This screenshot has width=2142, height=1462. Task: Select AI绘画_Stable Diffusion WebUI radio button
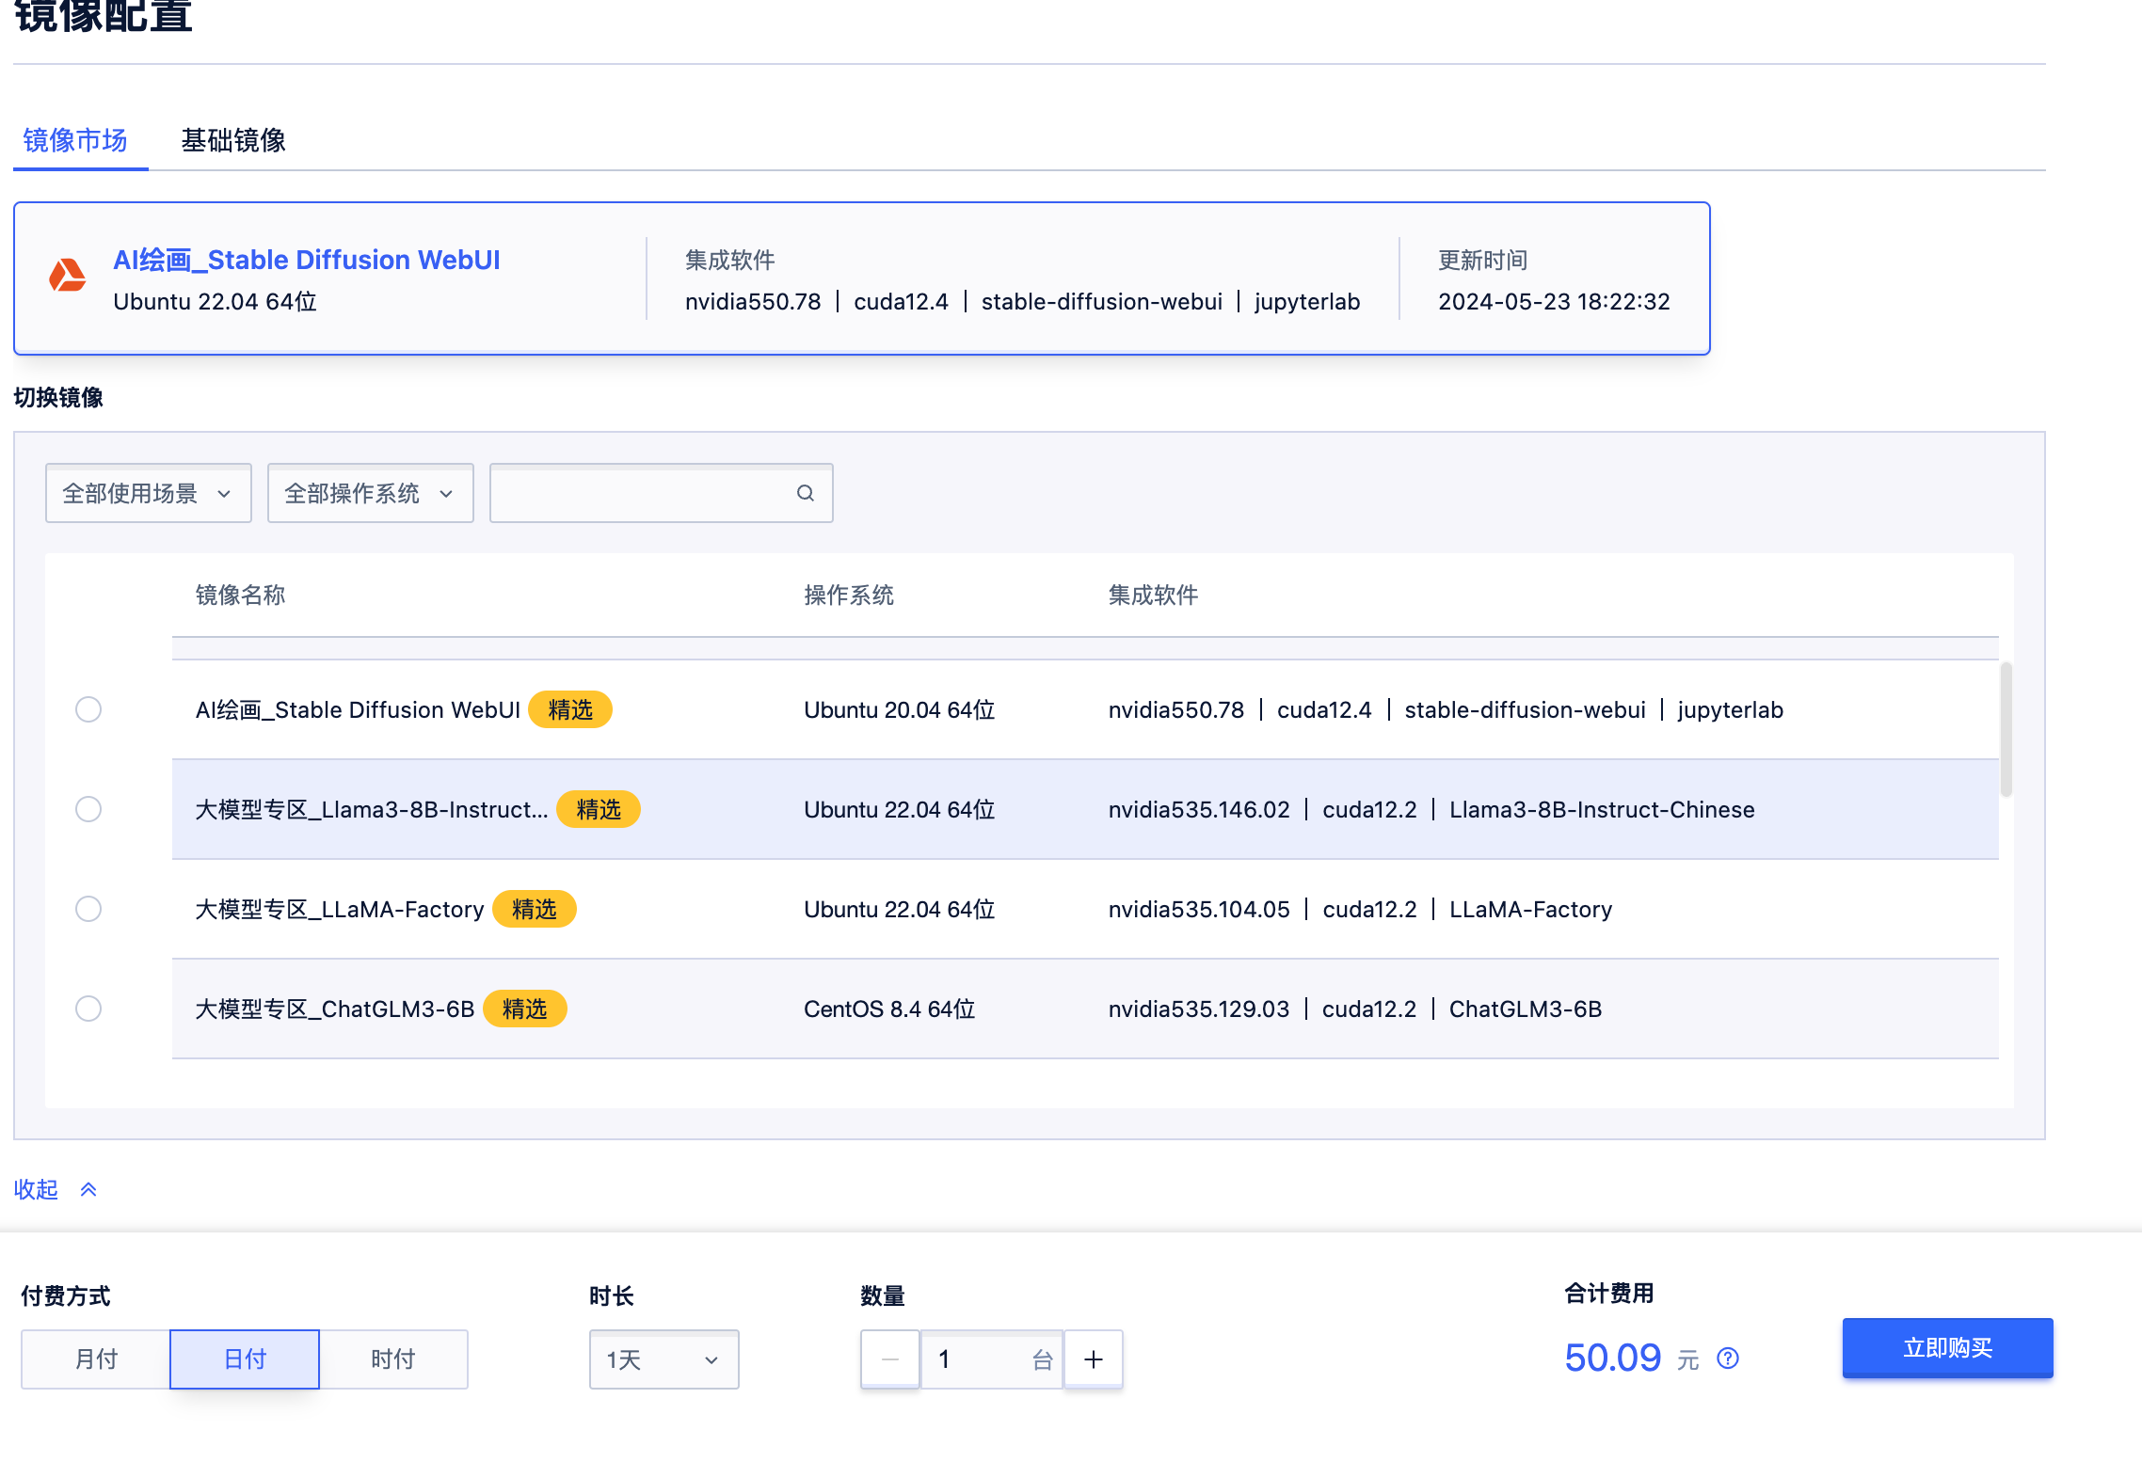(x=88, y=709)
